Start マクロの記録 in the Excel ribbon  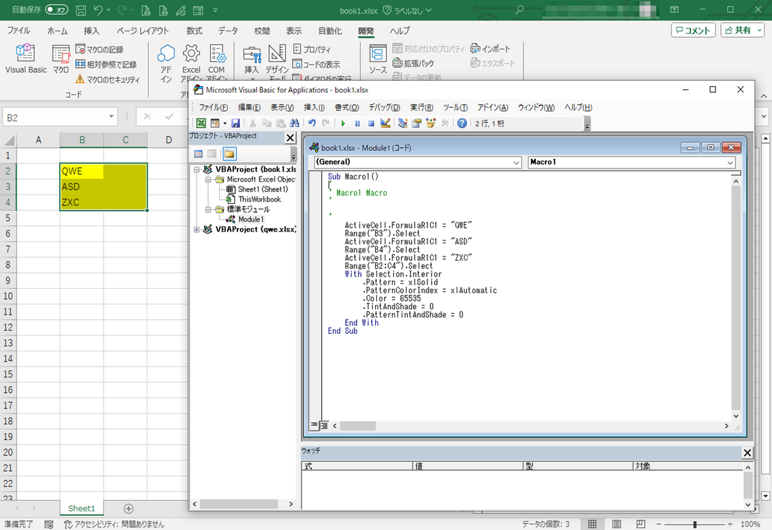pyautogui.click(x=99, y=49)
